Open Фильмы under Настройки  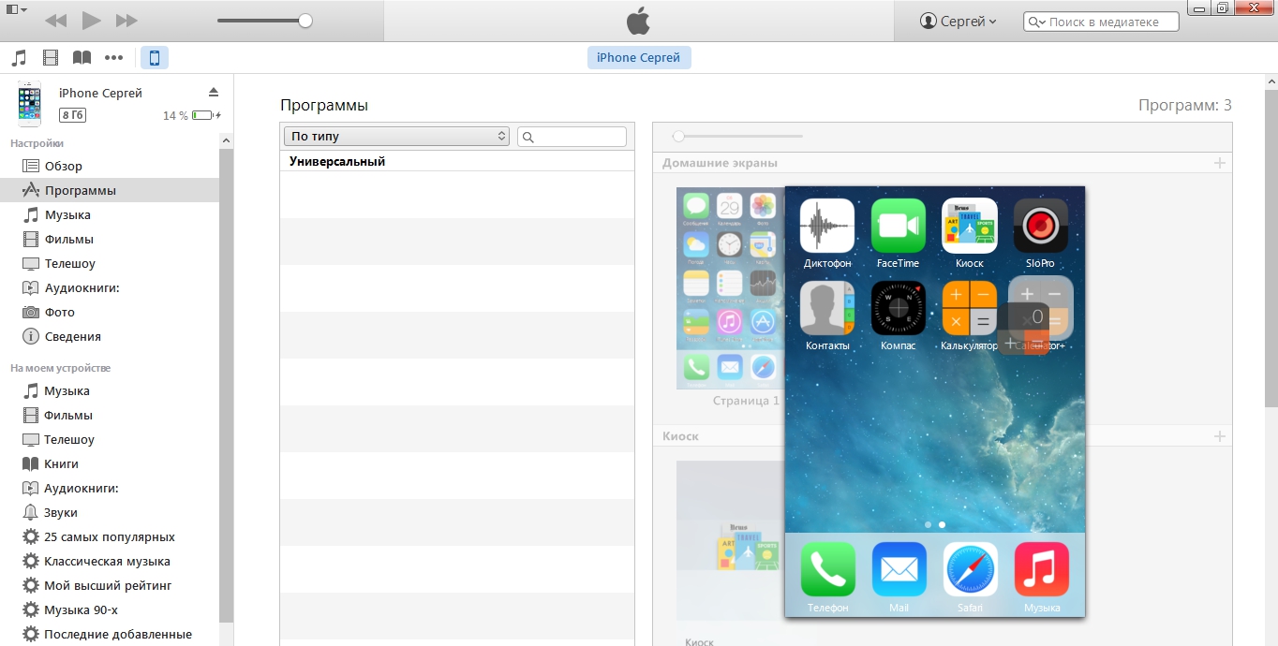(x=110, y=239)
